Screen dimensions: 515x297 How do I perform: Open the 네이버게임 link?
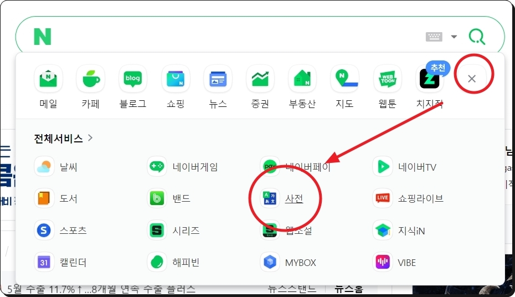pos(195,167)
